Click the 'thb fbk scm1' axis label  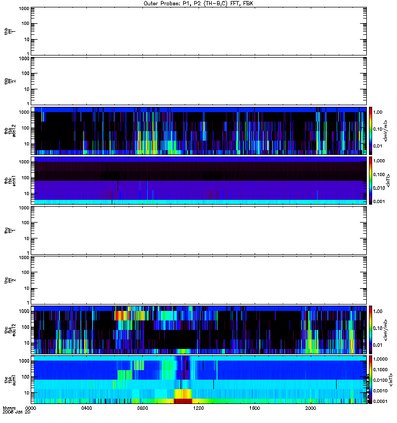pyautogui.click(x=10, y=180)
